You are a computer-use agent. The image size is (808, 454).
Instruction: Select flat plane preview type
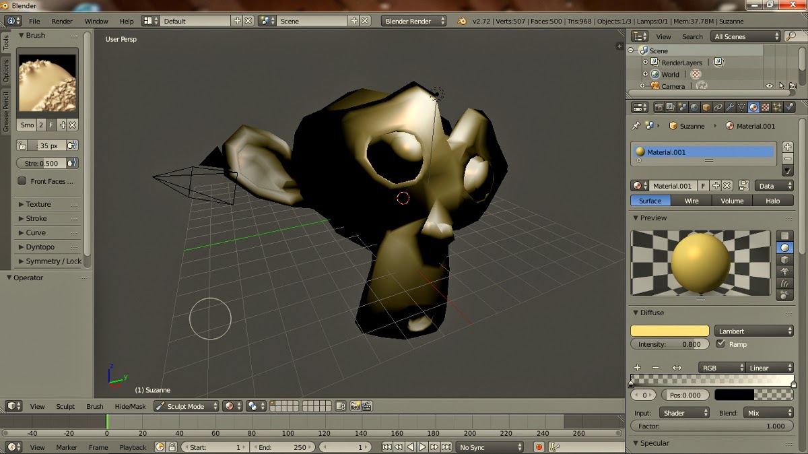784,236
